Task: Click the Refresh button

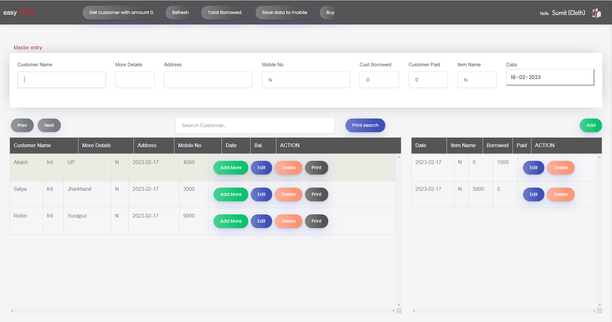Action: click(x=180, y=12)
